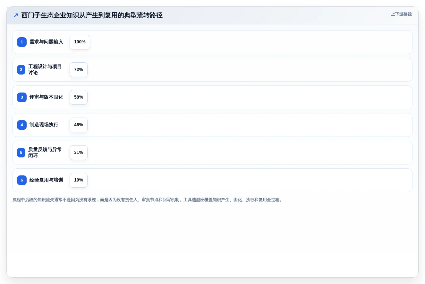Select the 工程设计与项目讨论 step label

point(45,70)
